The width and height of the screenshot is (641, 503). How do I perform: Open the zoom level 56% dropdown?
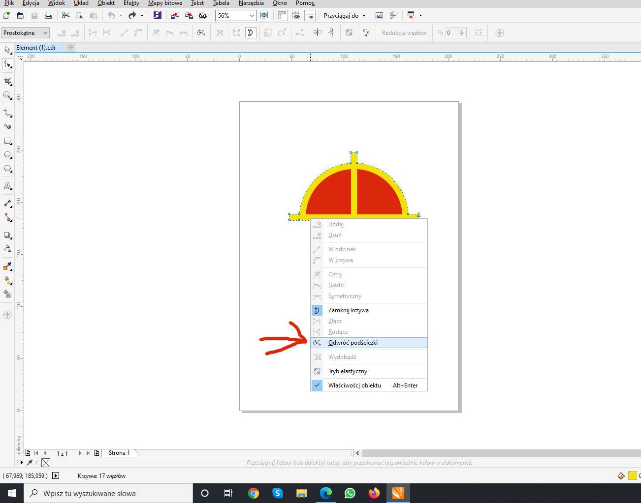coord(252,16)
